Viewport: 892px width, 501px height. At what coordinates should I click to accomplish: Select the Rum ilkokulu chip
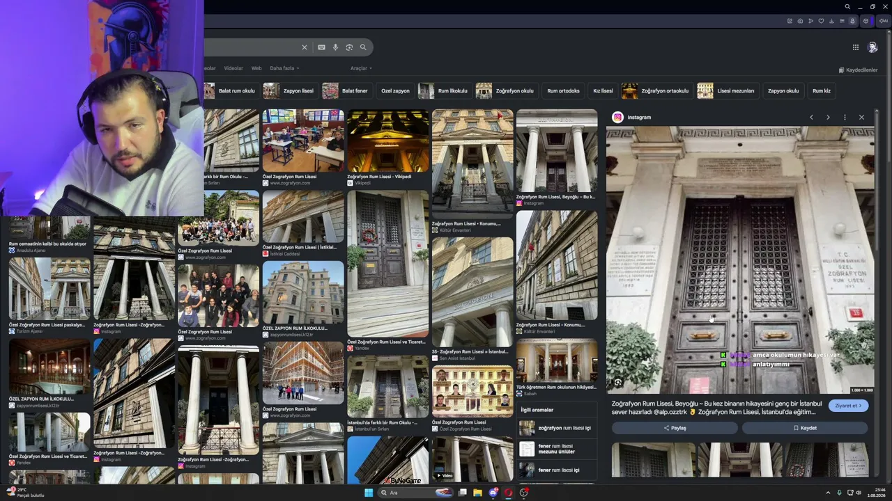point(445,91)
